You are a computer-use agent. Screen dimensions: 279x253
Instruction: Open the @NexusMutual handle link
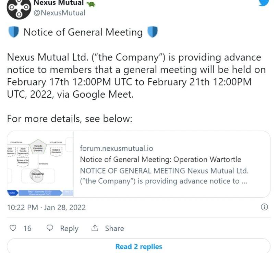pyautogui.click(x=59, y=13)
